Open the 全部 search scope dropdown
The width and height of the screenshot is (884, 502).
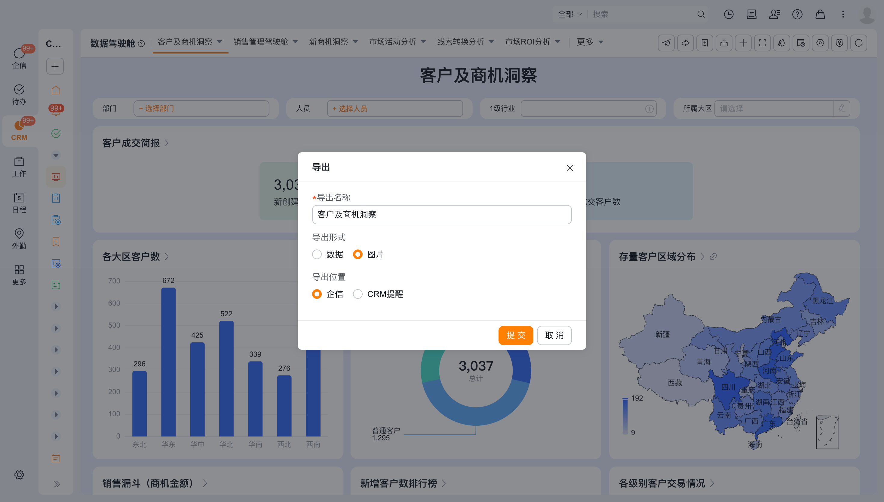coord(570,14)
